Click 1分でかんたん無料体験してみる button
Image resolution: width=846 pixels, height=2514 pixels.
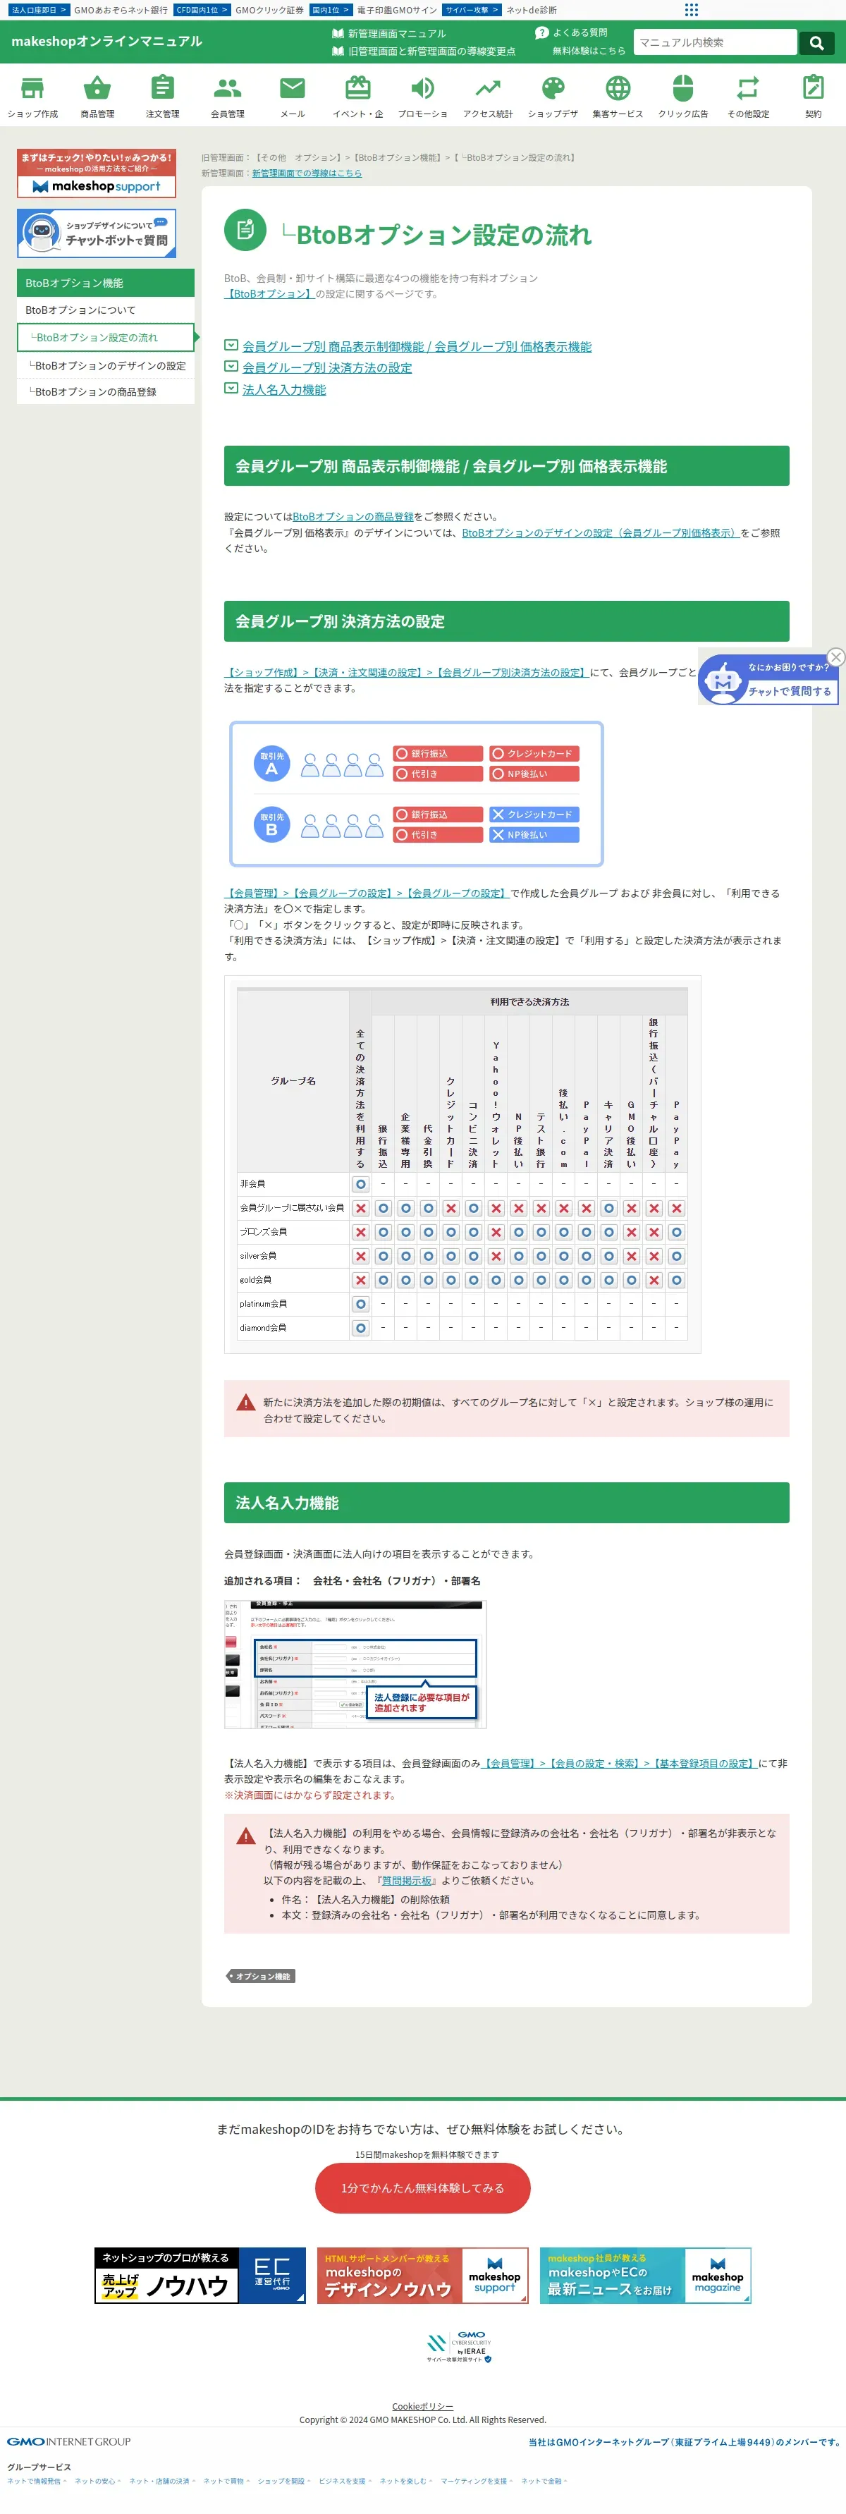pos(422,2188)
